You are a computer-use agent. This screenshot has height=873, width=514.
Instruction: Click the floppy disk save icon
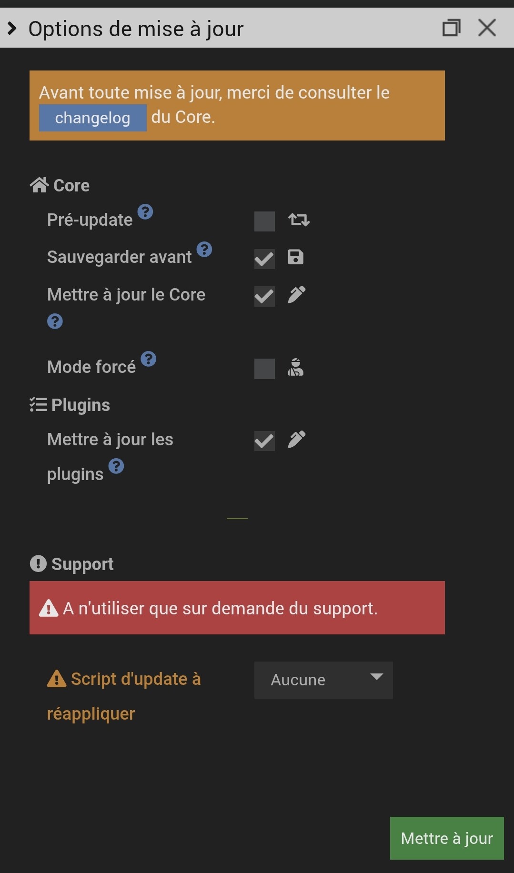click(296, 257)
